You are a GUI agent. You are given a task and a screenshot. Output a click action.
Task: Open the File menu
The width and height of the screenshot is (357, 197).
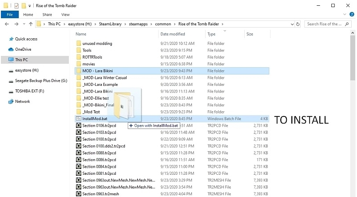(x=10, y=15)
